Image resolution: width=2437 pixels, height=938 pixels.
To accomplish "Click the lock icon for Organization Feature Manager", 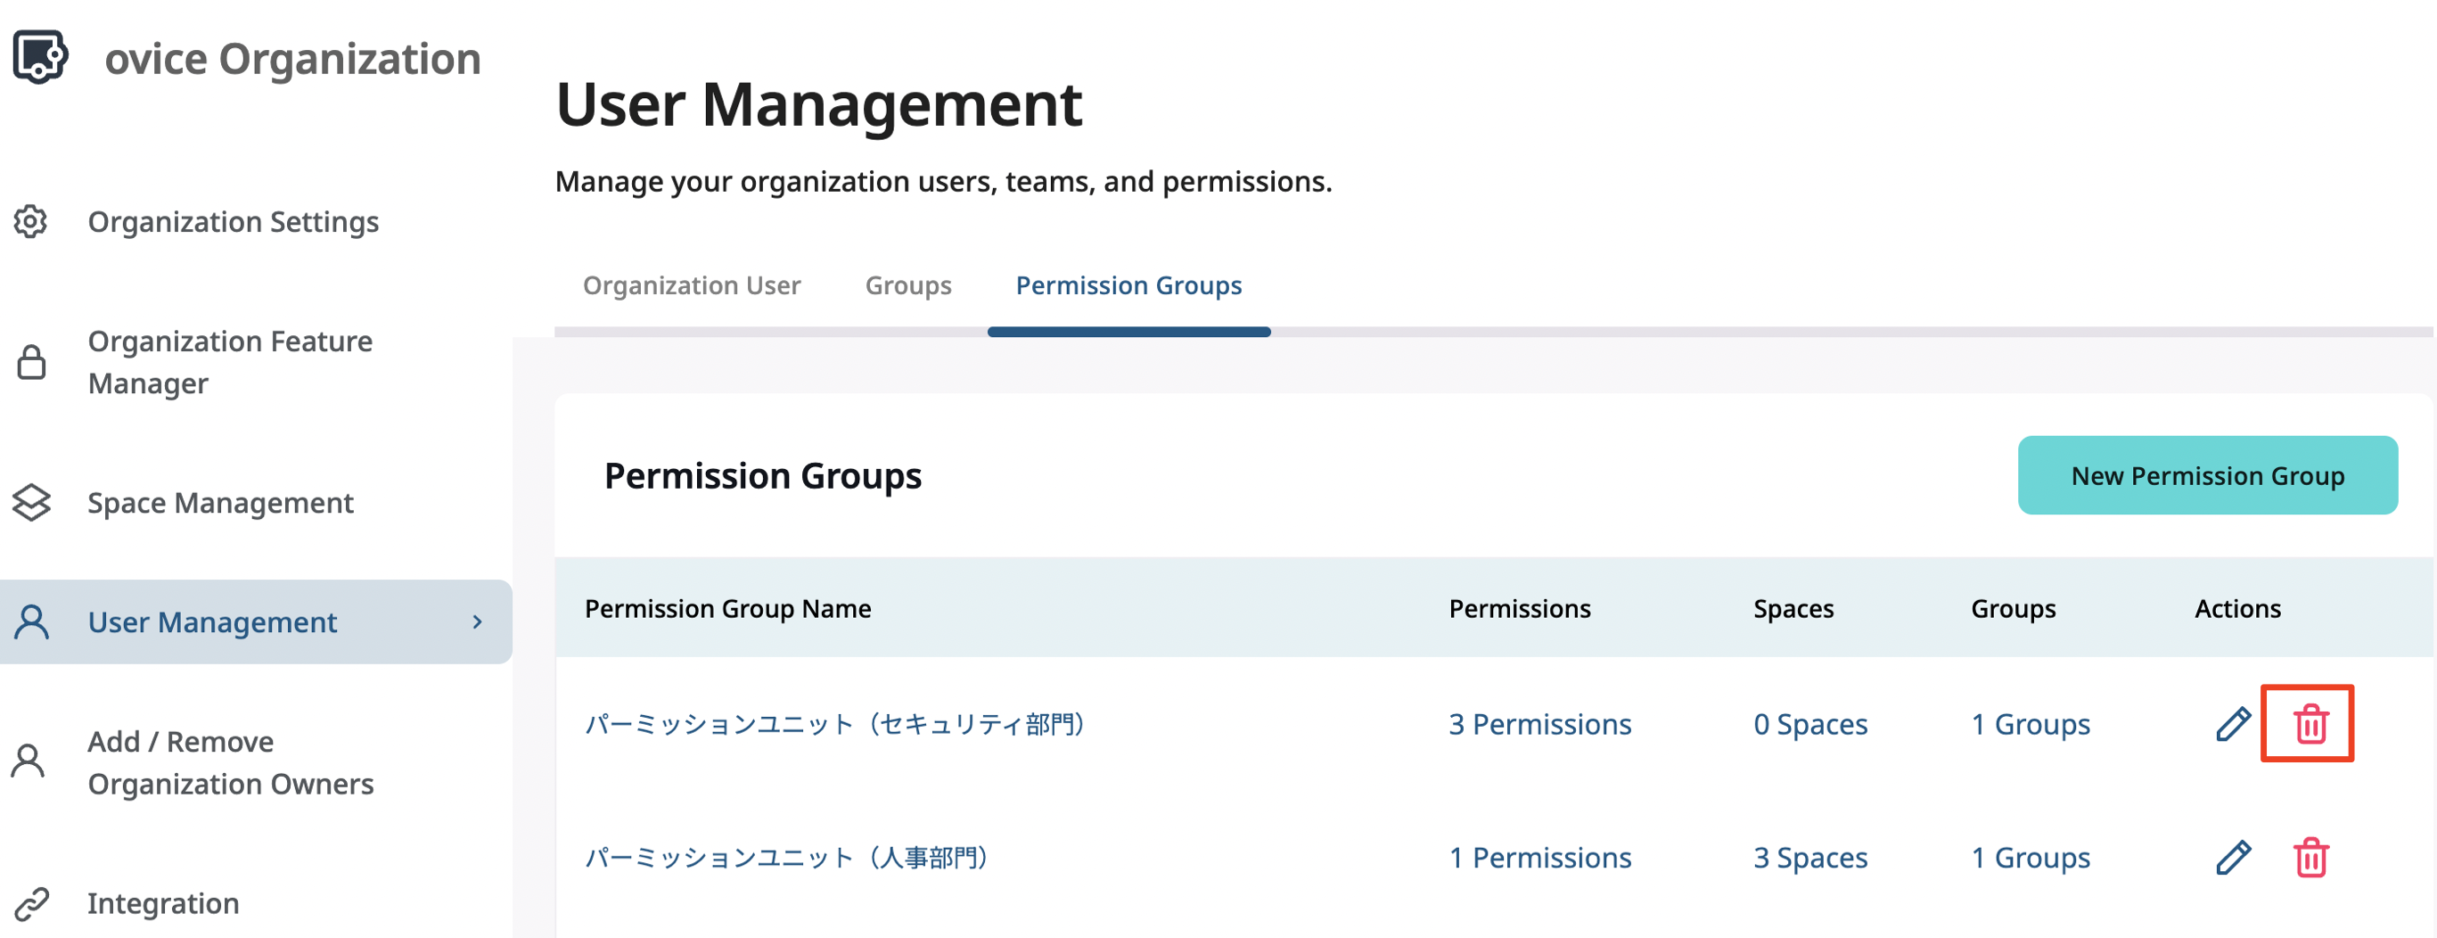I will 31,363.
